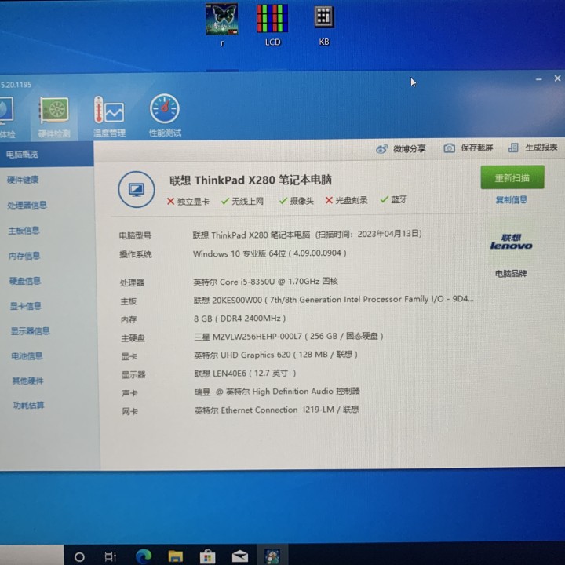Click the Lenovo brand logo

511,242
